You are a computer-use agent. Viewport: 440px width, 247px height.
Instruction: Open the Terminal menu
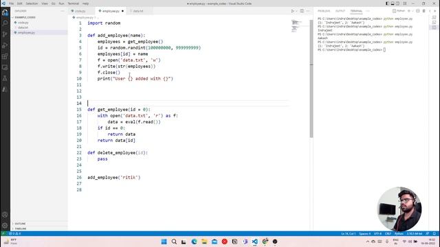pos(74,3)
